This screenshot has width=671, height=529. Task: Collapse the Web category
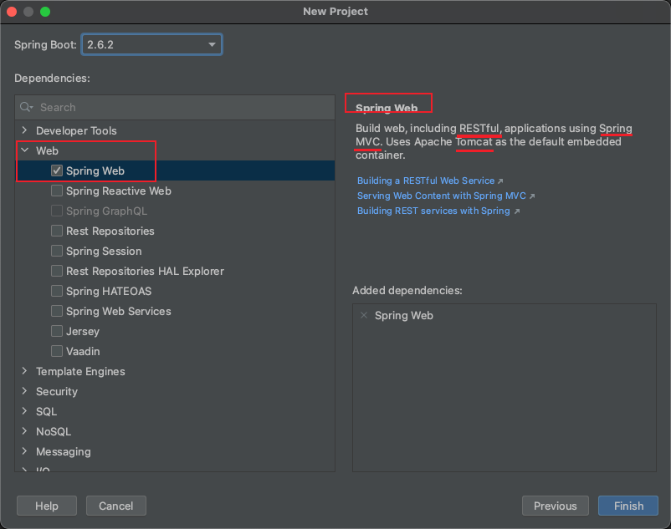coord(24,150)
